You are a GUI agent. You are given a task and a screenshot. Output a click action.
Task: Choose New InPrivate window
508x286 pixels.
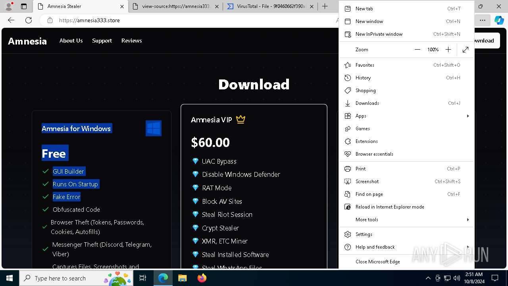tap(406, 34)
